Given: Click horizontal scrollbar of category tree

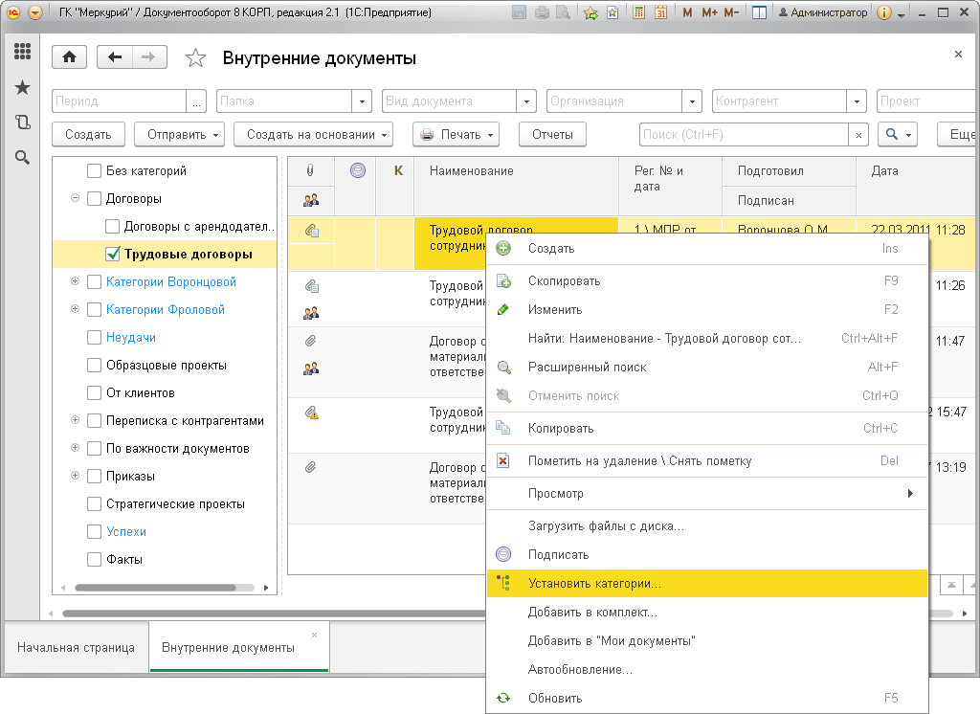Looking at the screenshot, I should 155,588.
